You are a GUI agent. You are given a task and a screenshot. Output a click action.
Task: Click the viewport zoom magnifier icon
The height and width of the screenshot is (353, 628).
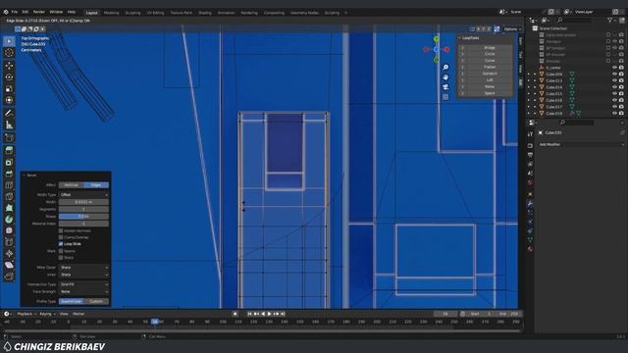(445, 68)
